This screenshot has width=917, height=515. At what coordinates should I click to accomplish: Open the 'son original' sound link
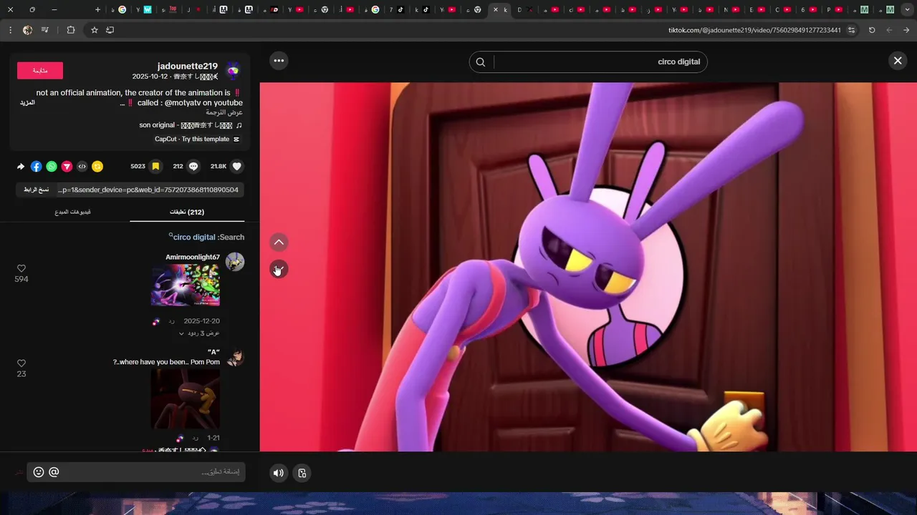(x=191, y=125)
